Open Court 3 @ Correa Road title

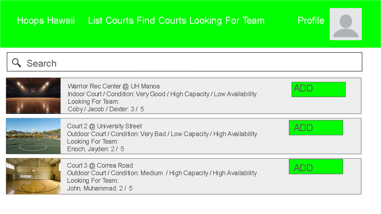click(100, 165)
